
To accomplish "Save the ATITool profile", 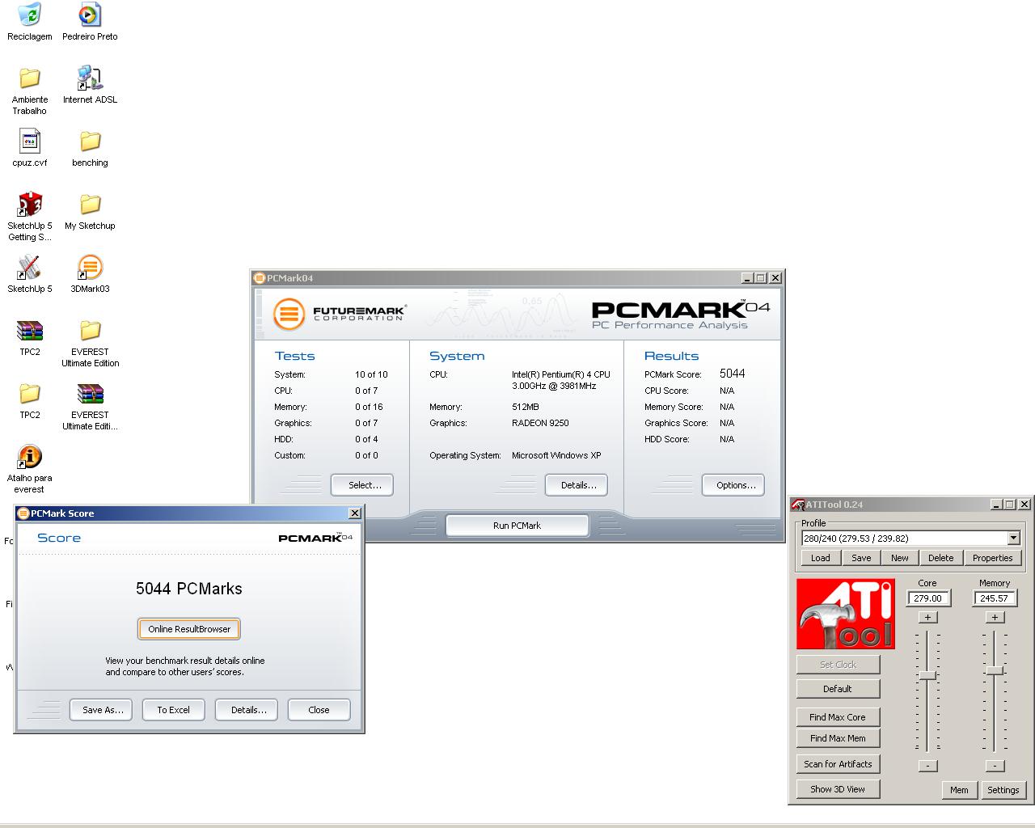I will tap(861, 558).
